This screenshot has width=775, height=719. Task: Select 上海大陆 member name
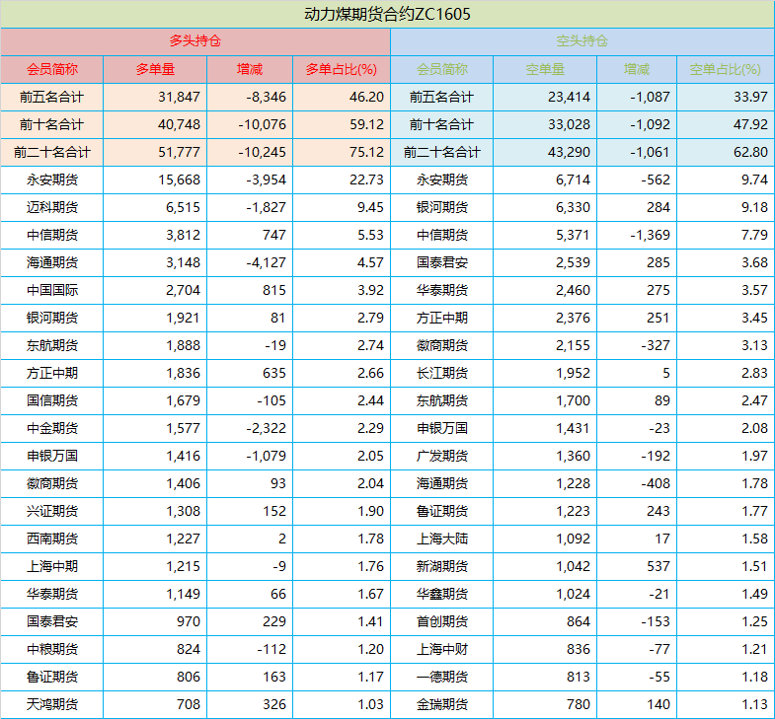442,539
